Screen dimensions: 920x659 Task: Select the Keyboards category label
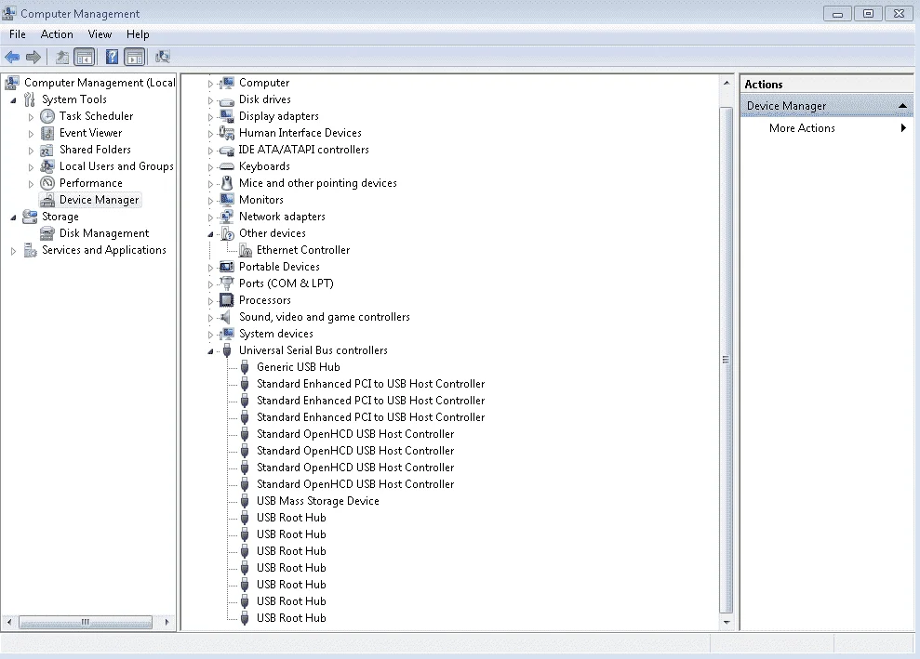pyautogui.click(x=264, y=166)
